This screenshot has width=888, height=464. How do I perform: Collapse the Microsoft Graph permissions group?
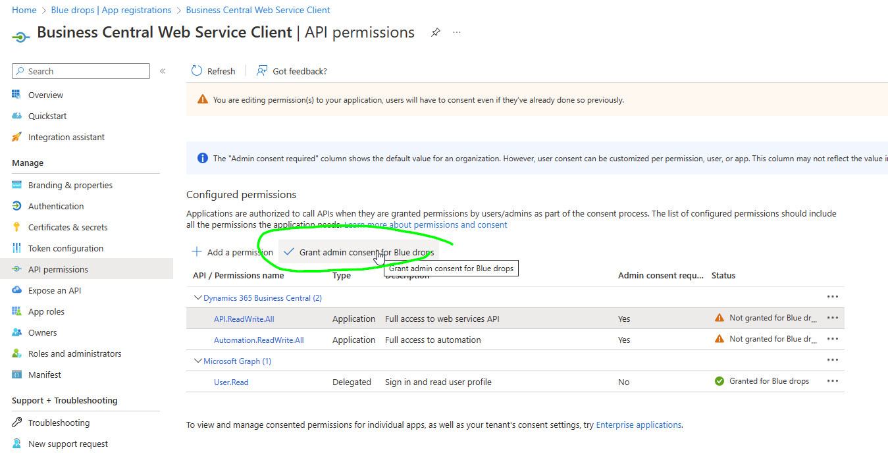pos(197,361)
